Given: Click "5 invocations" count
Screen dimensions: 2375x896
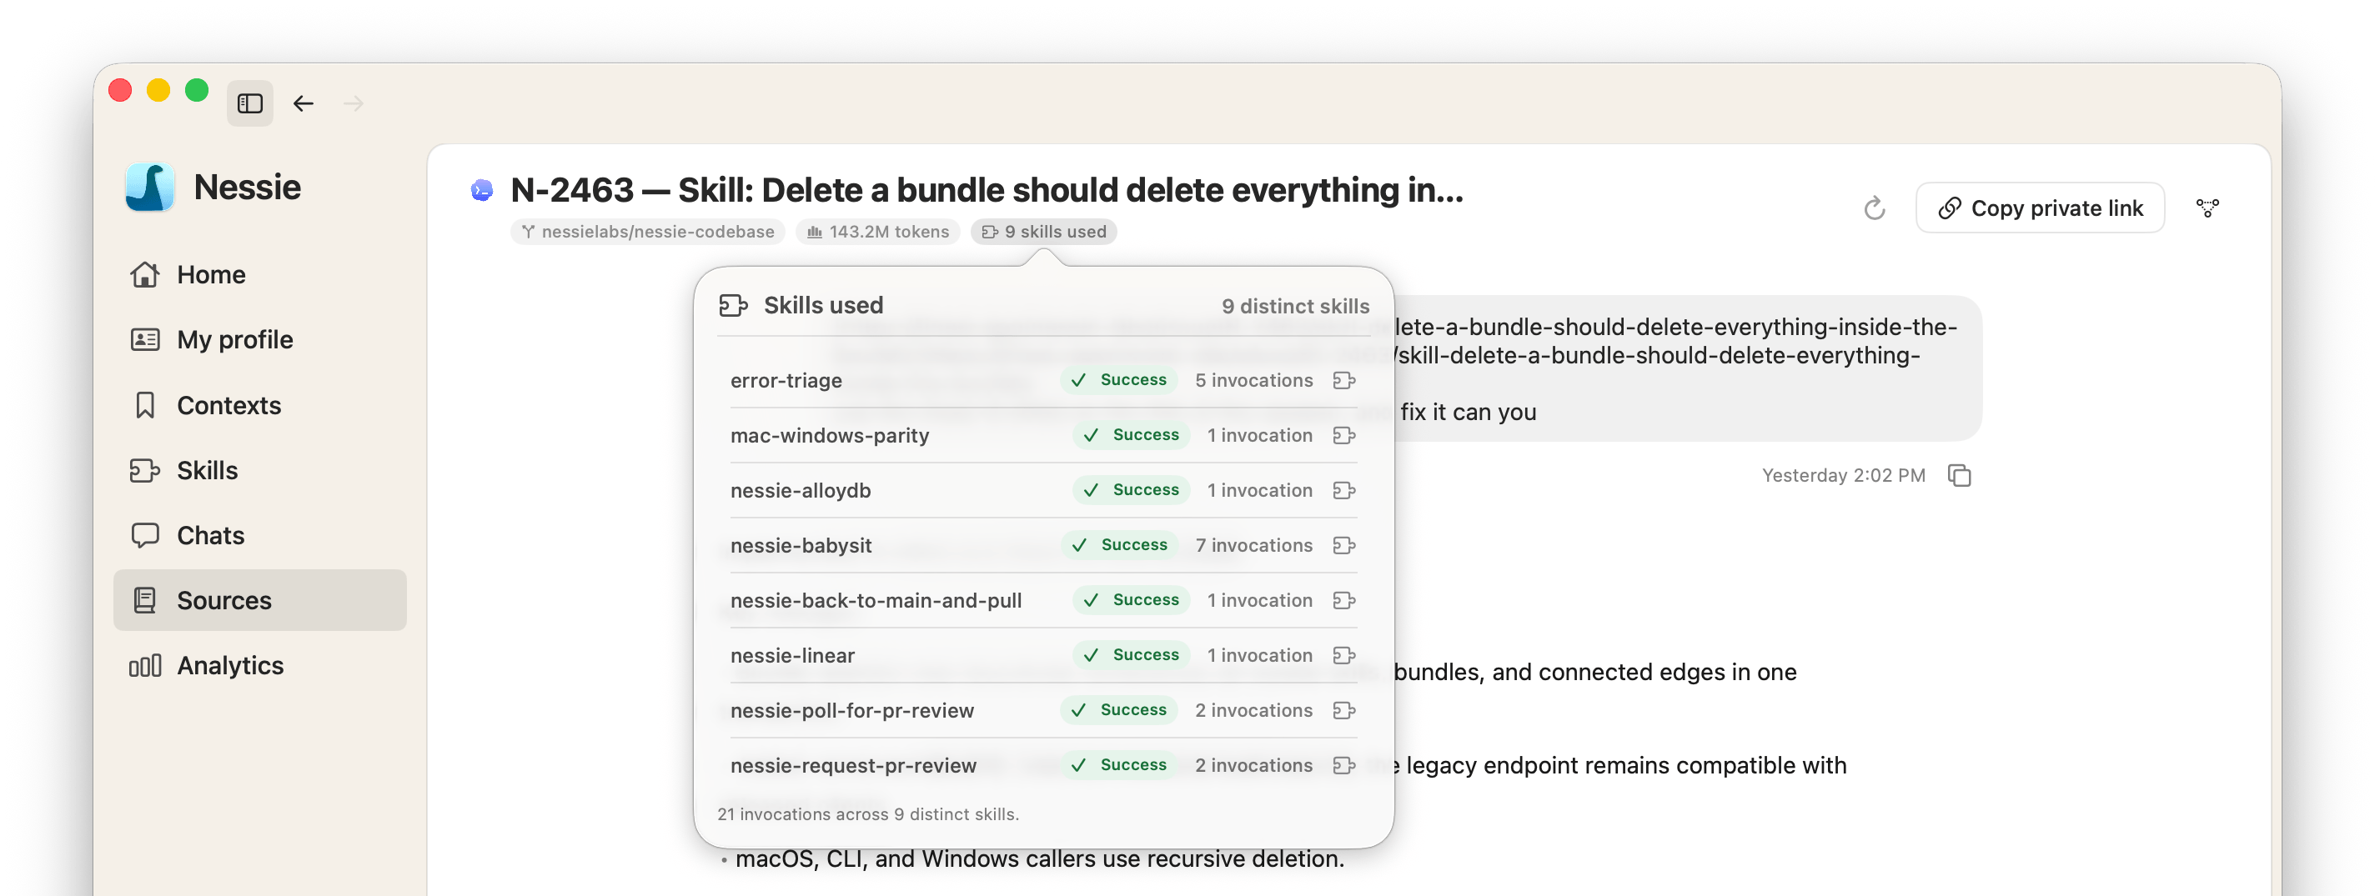Looking at the screenshot, I should [1254, 380].
